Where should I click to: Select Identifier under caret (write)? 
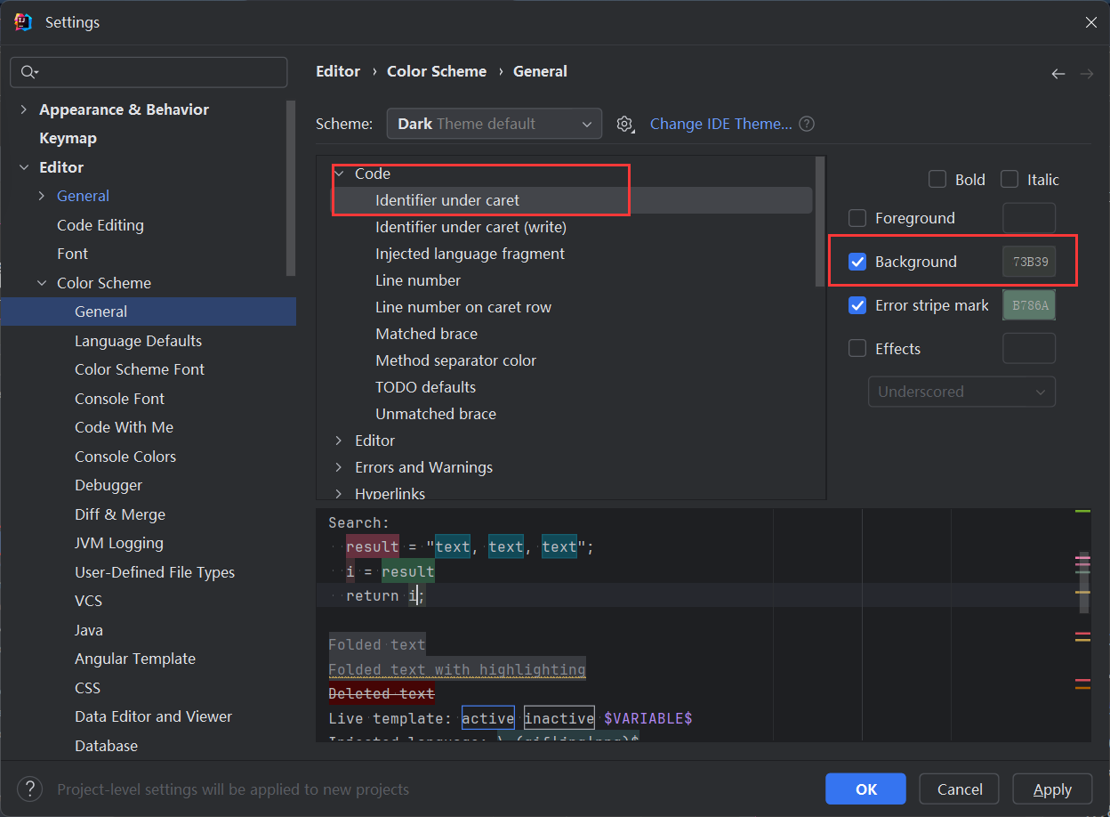pos(471,227)
